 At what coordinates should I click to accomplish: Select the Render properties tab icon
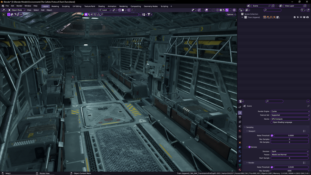point(240,113)
